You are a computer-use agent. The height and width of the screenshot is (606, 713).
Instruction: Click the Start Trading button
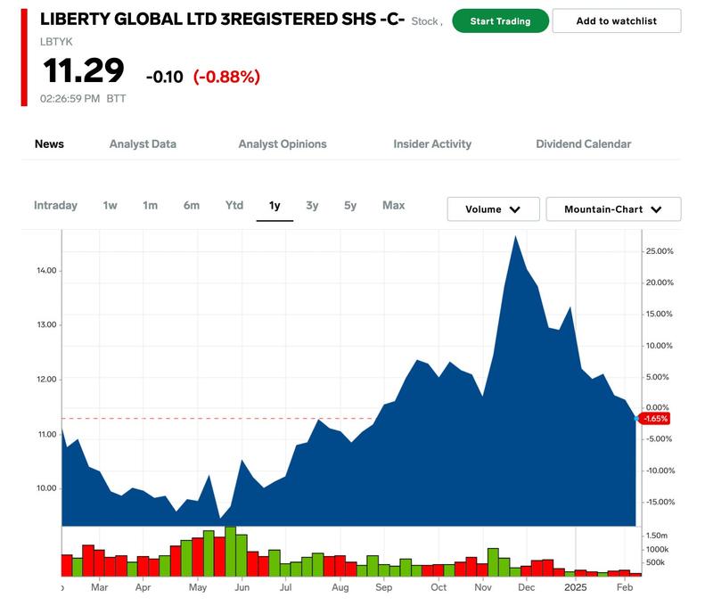pos(500,20)
